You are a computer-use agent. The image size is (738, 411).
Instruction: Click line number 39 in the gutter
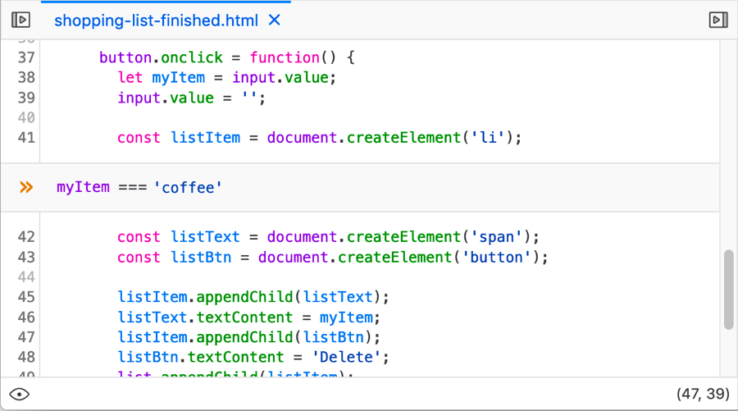pos(26,98)
